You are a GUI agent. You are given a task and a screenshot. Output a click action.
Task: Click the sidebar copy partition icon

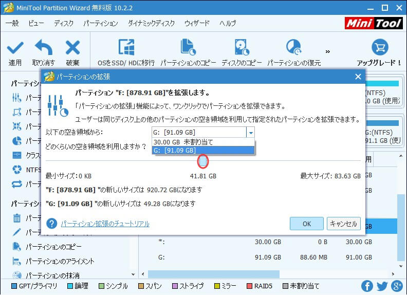coord(16,247)
